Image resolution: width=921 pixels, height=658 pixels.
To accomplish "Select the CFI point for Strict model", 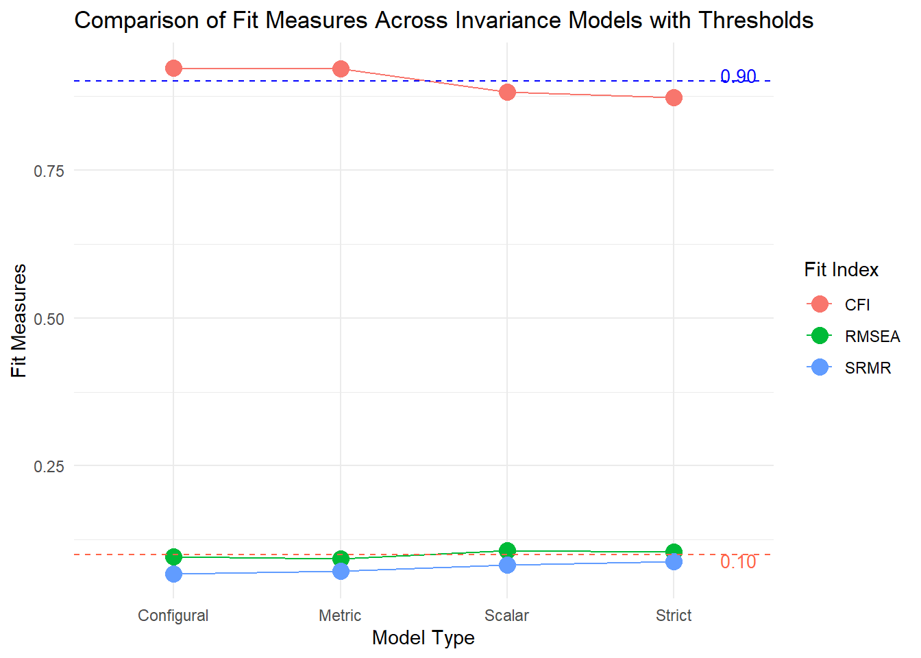I will [674, 98].
